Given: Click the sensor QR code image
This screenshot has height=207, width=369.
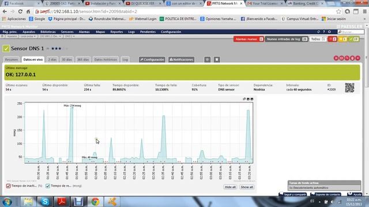Looking at the screenshot, I should pos(350,87).
